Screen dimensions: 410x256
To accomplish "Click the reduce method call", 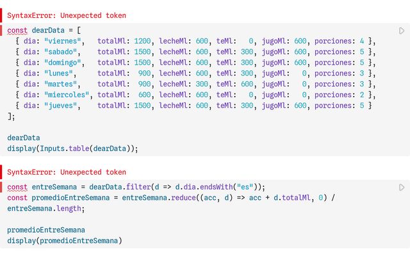I will click(184, 198).
